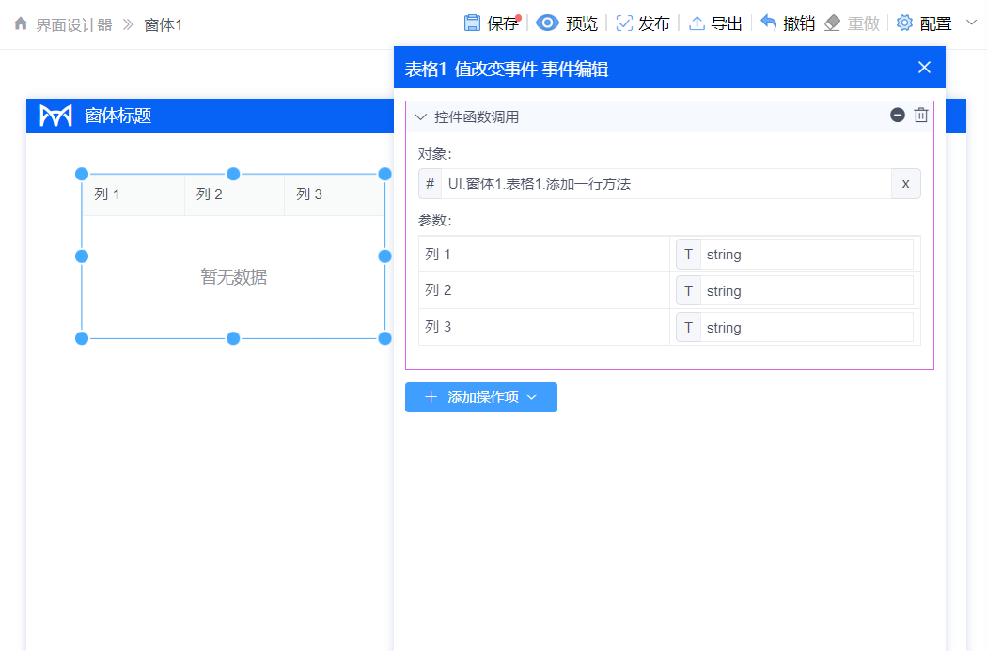Delete the 控件函数调用 action using trash icon

tap(920, 115)
